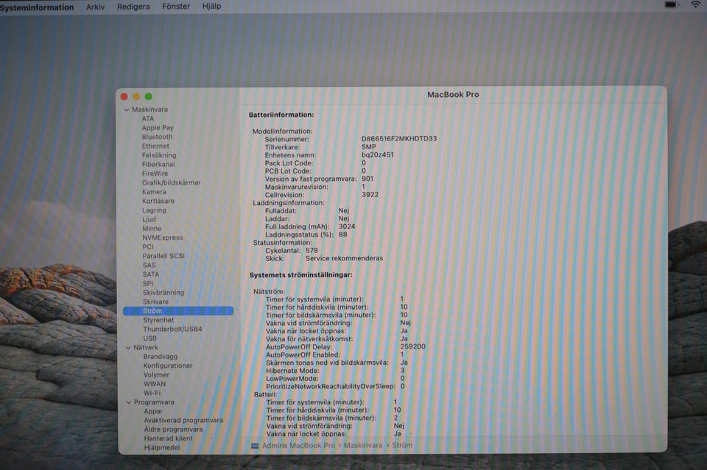Click Ström in the path bar
This screenshot has height=470, width=707.
click(x=402, y=445)
